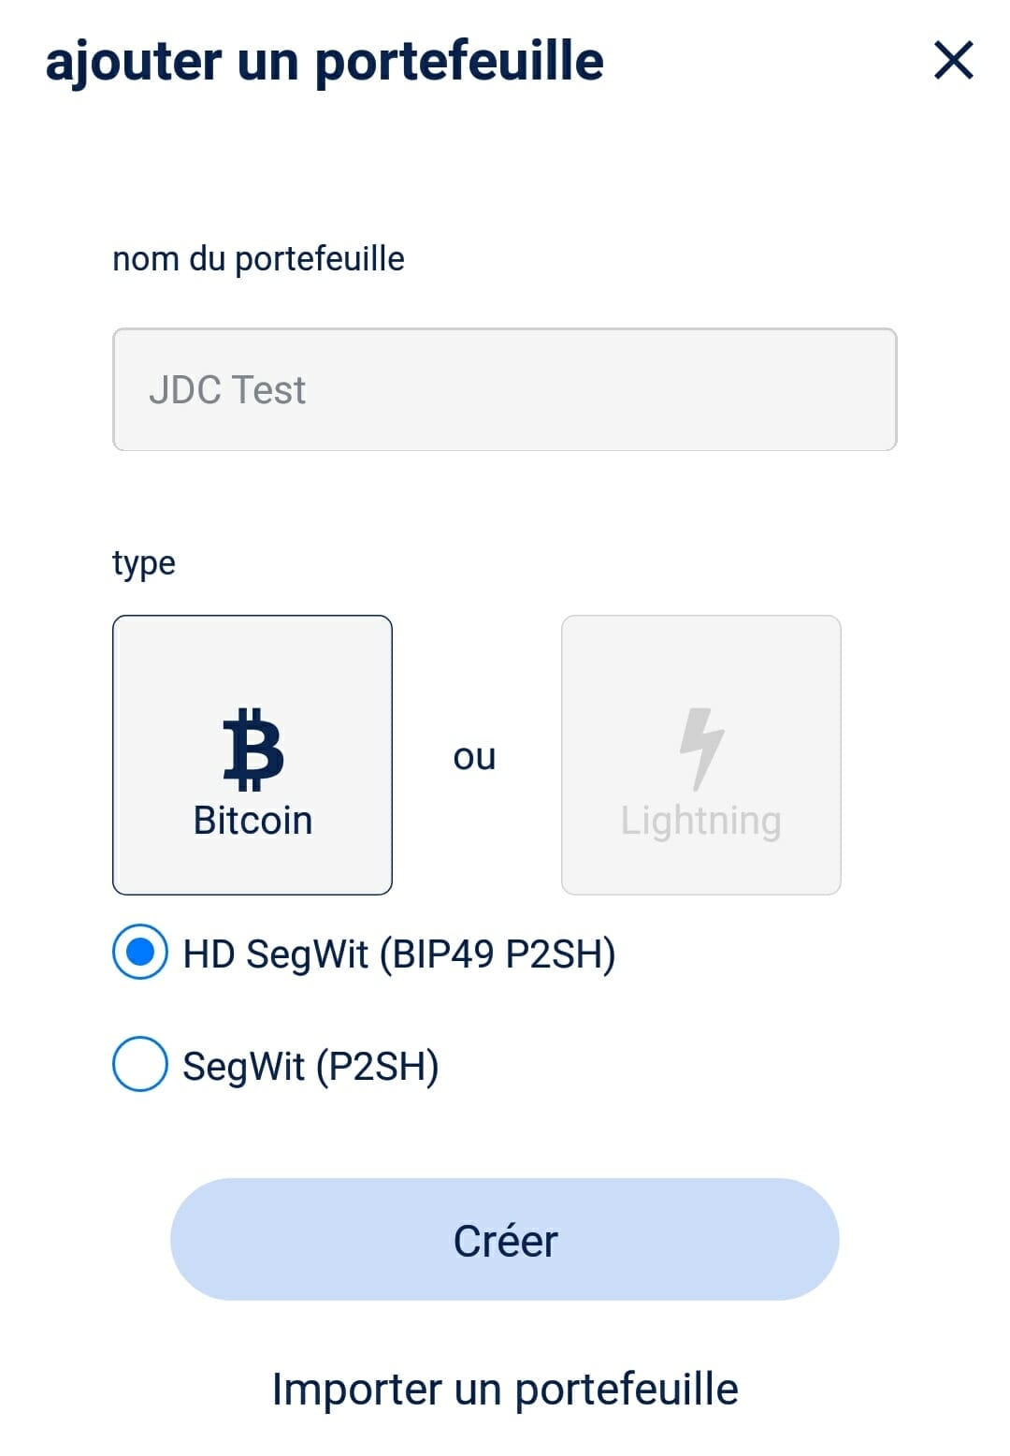Click the ajouter un portefeuille heading

[325, 62]
